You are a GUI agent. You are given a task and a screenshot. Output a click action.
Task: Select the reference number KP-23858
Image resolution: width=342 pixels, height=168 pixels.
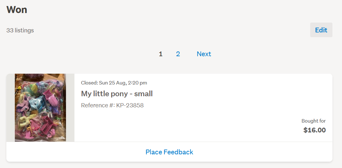click(130, 105)
